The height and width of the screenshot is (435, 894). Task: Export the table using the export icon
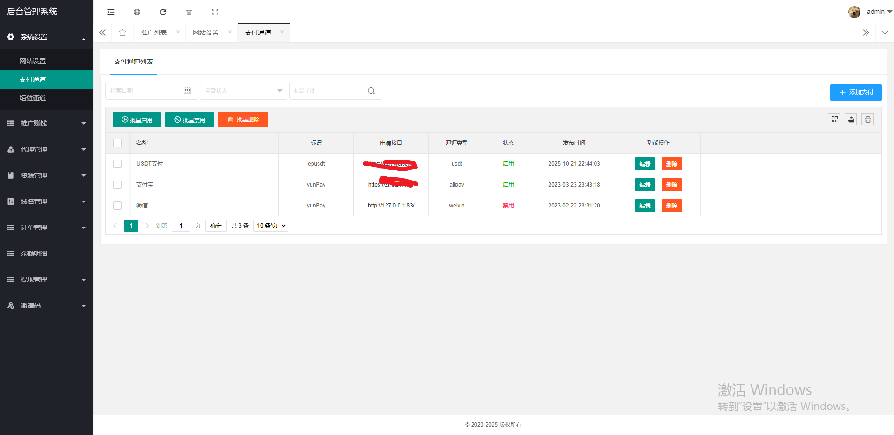point(851,120)
